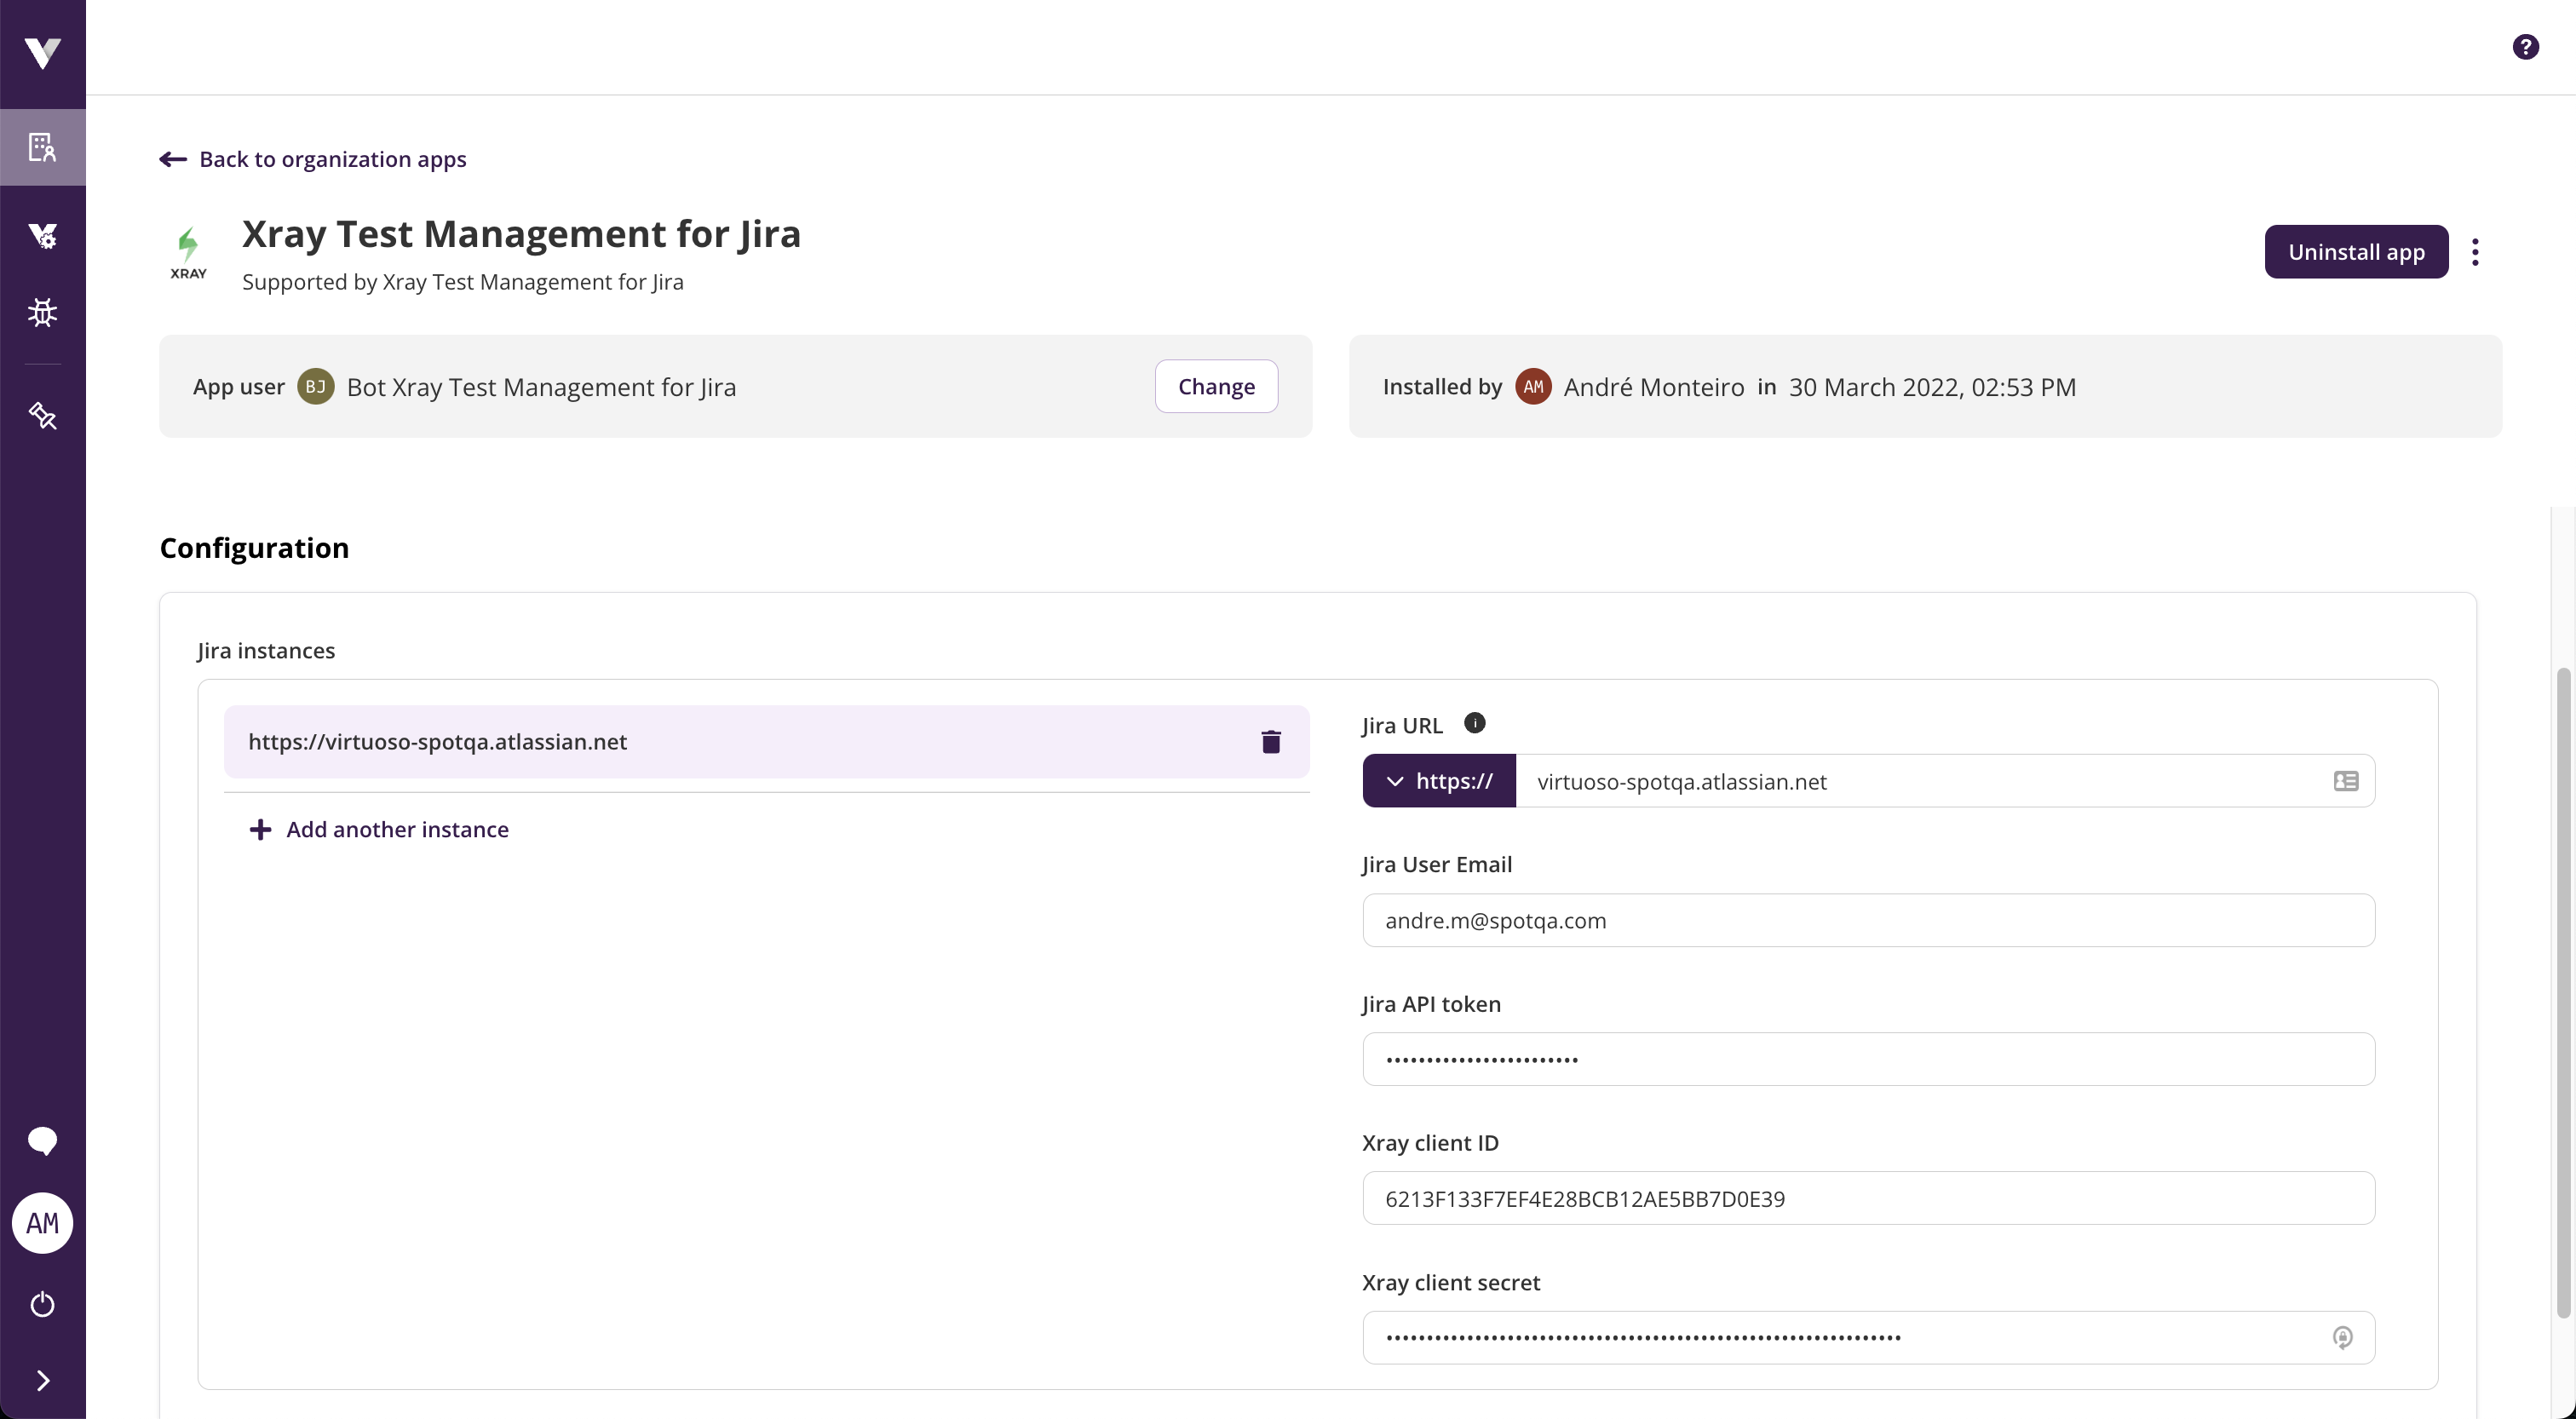The height and width of the screenshot is (1419, 2576).
Task: Click the Jira User Email field
Action: [x=1867, y=920]
